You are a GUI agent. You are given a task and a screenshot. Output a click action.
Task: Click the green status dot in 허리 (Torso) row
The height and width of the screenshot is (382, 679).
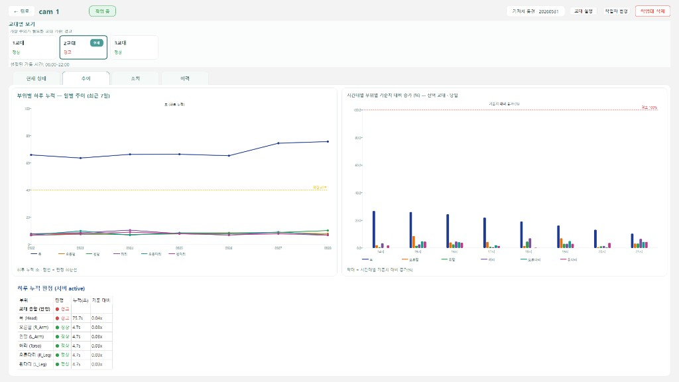(x=57, y=346)
